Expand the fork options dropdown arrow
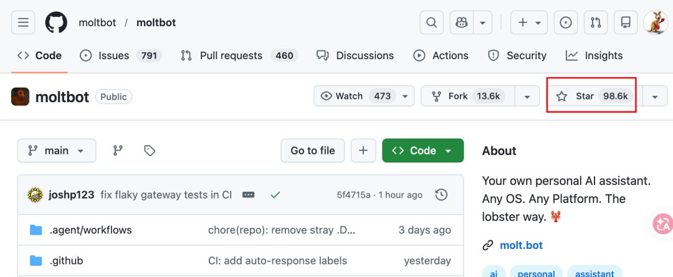This screenshot has height=277, width=673. click(528, 96)
